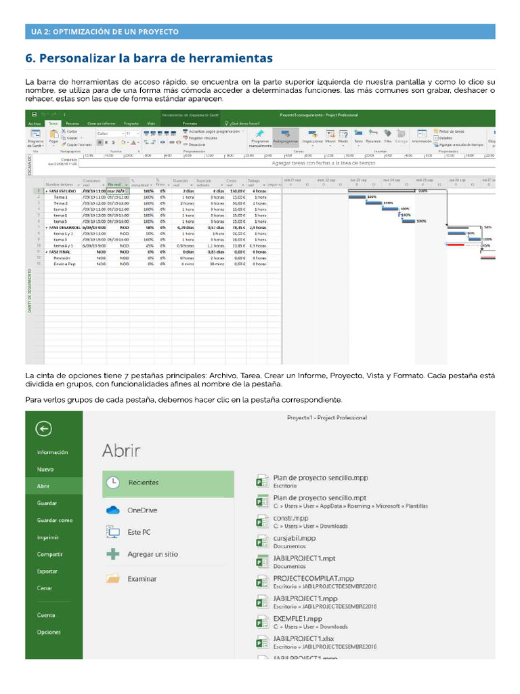Select Información in Backstage menu
This screenshot has width=520, height=694.
tap(53, 452)
